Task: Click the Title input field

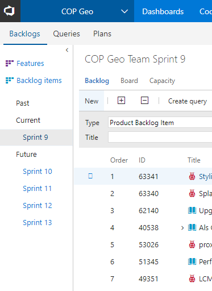Action: click(160, 138)
